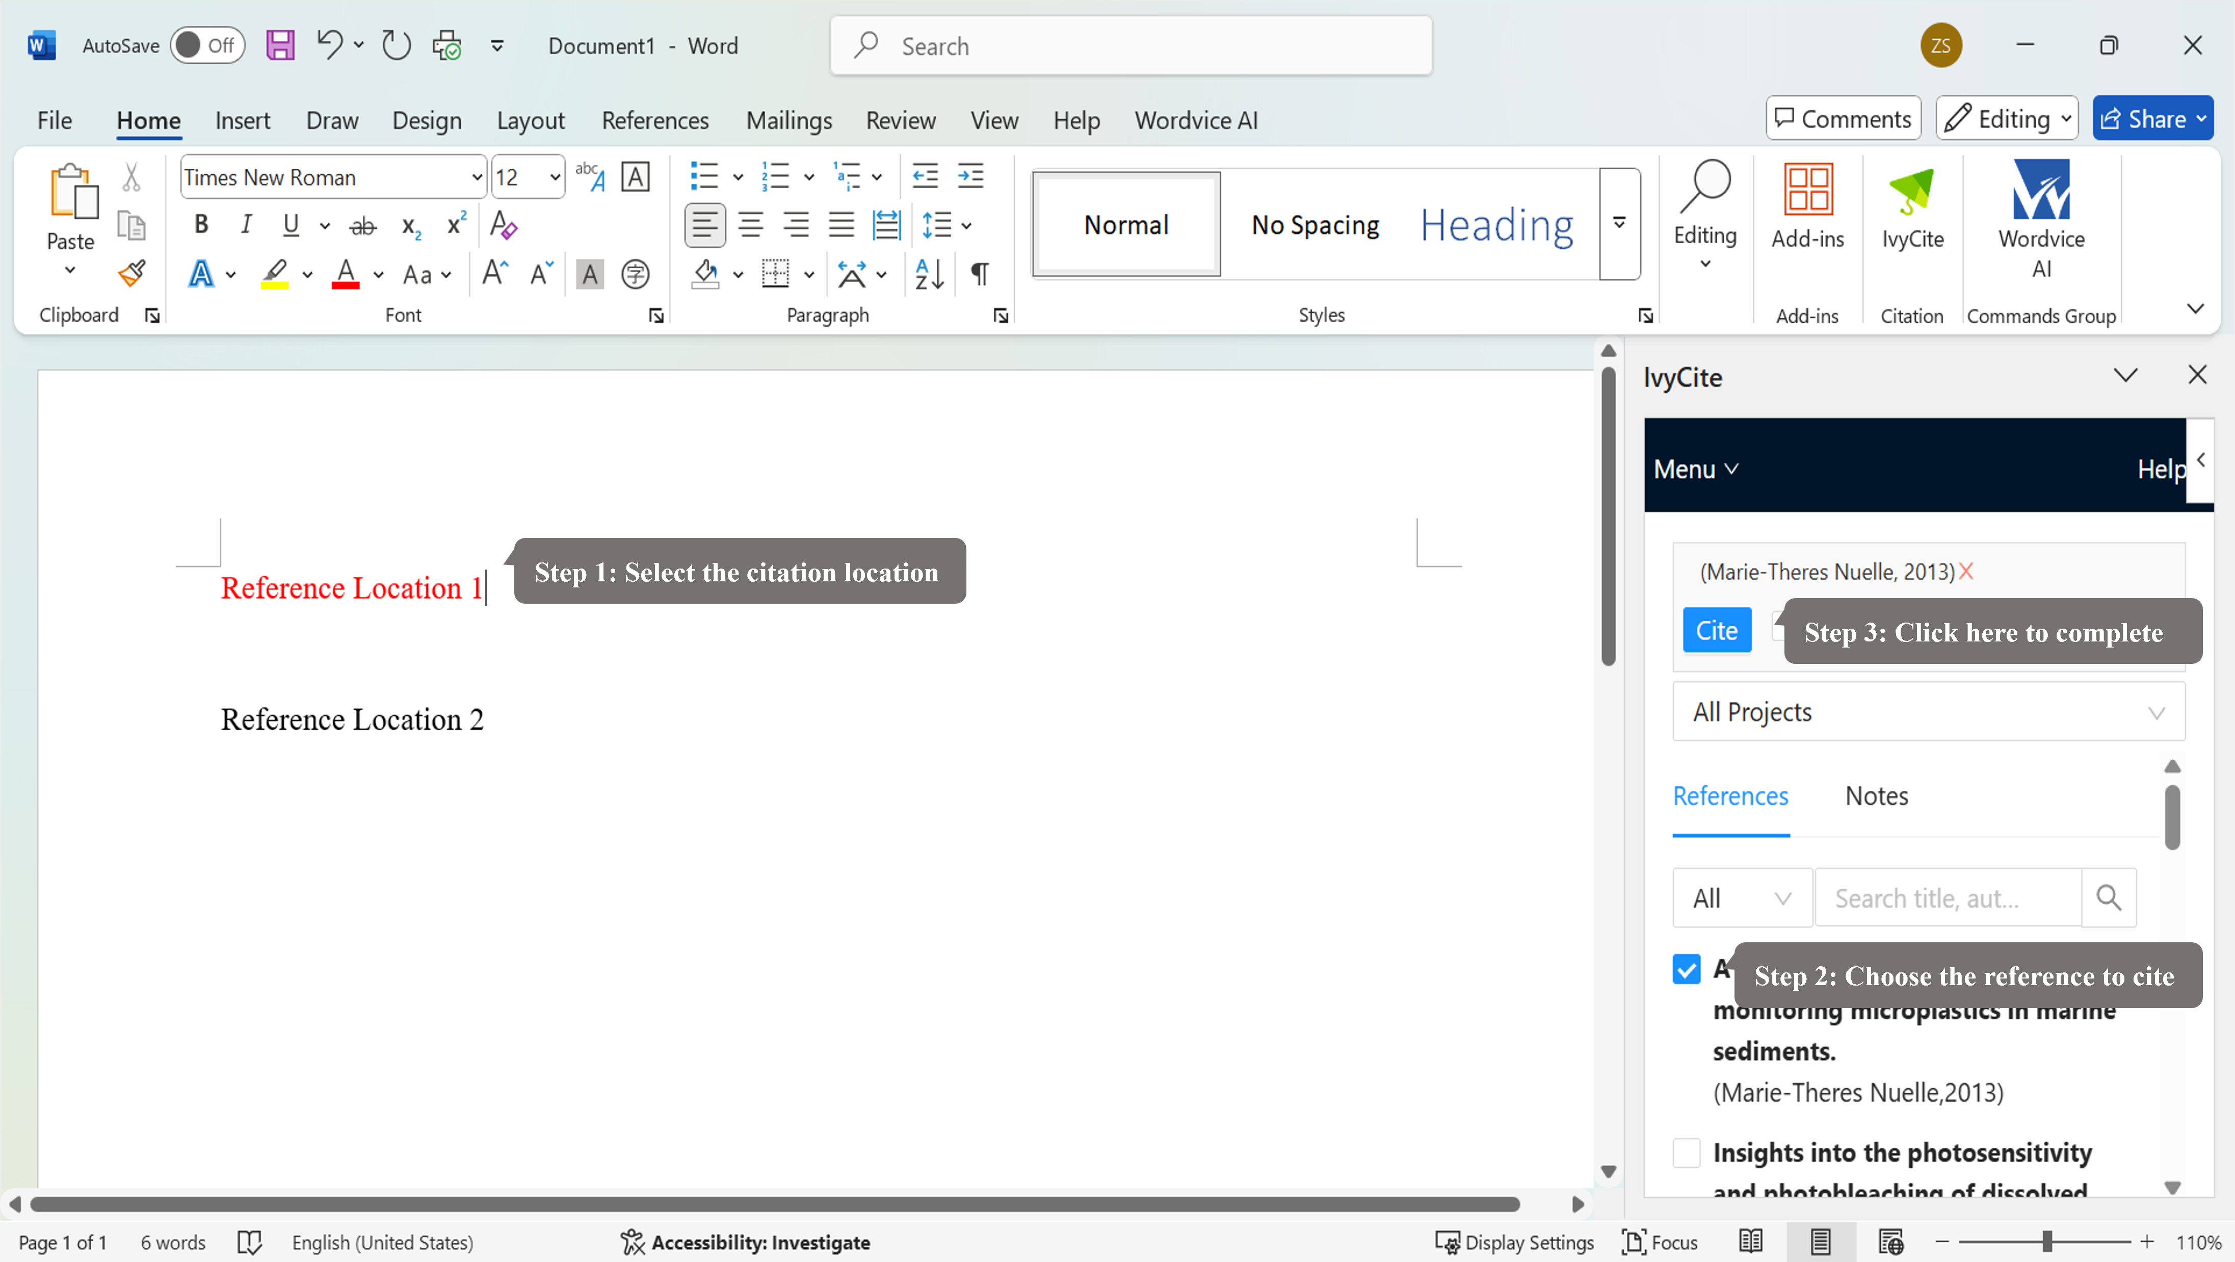This screenshot has height=1262, width=2235.
Task: Expand the Styles gallery more arrow
Action: pyautogui.click(x=1619, y=224)
